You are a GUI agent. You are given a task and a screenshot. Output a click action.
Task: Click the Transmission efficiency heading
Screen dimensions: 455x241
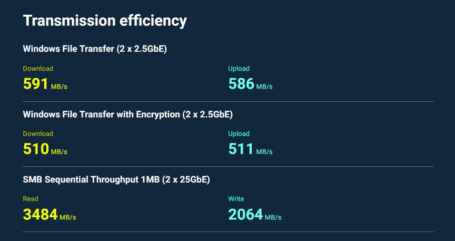click(105, 21)
